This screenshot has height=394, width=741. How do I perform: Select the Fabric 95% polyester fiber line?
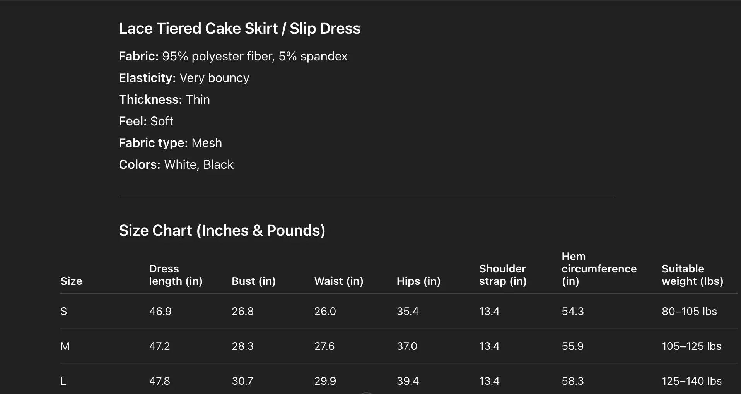click(x=233, y=57)
